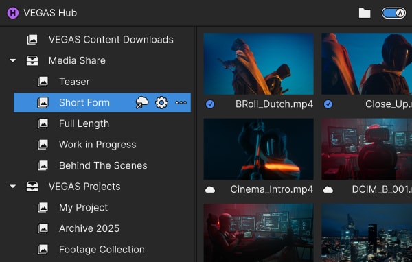Screen dimensions: 412x262
Task: Click the synced checkmark badge for Close_Up
Action: click(328, 104)
